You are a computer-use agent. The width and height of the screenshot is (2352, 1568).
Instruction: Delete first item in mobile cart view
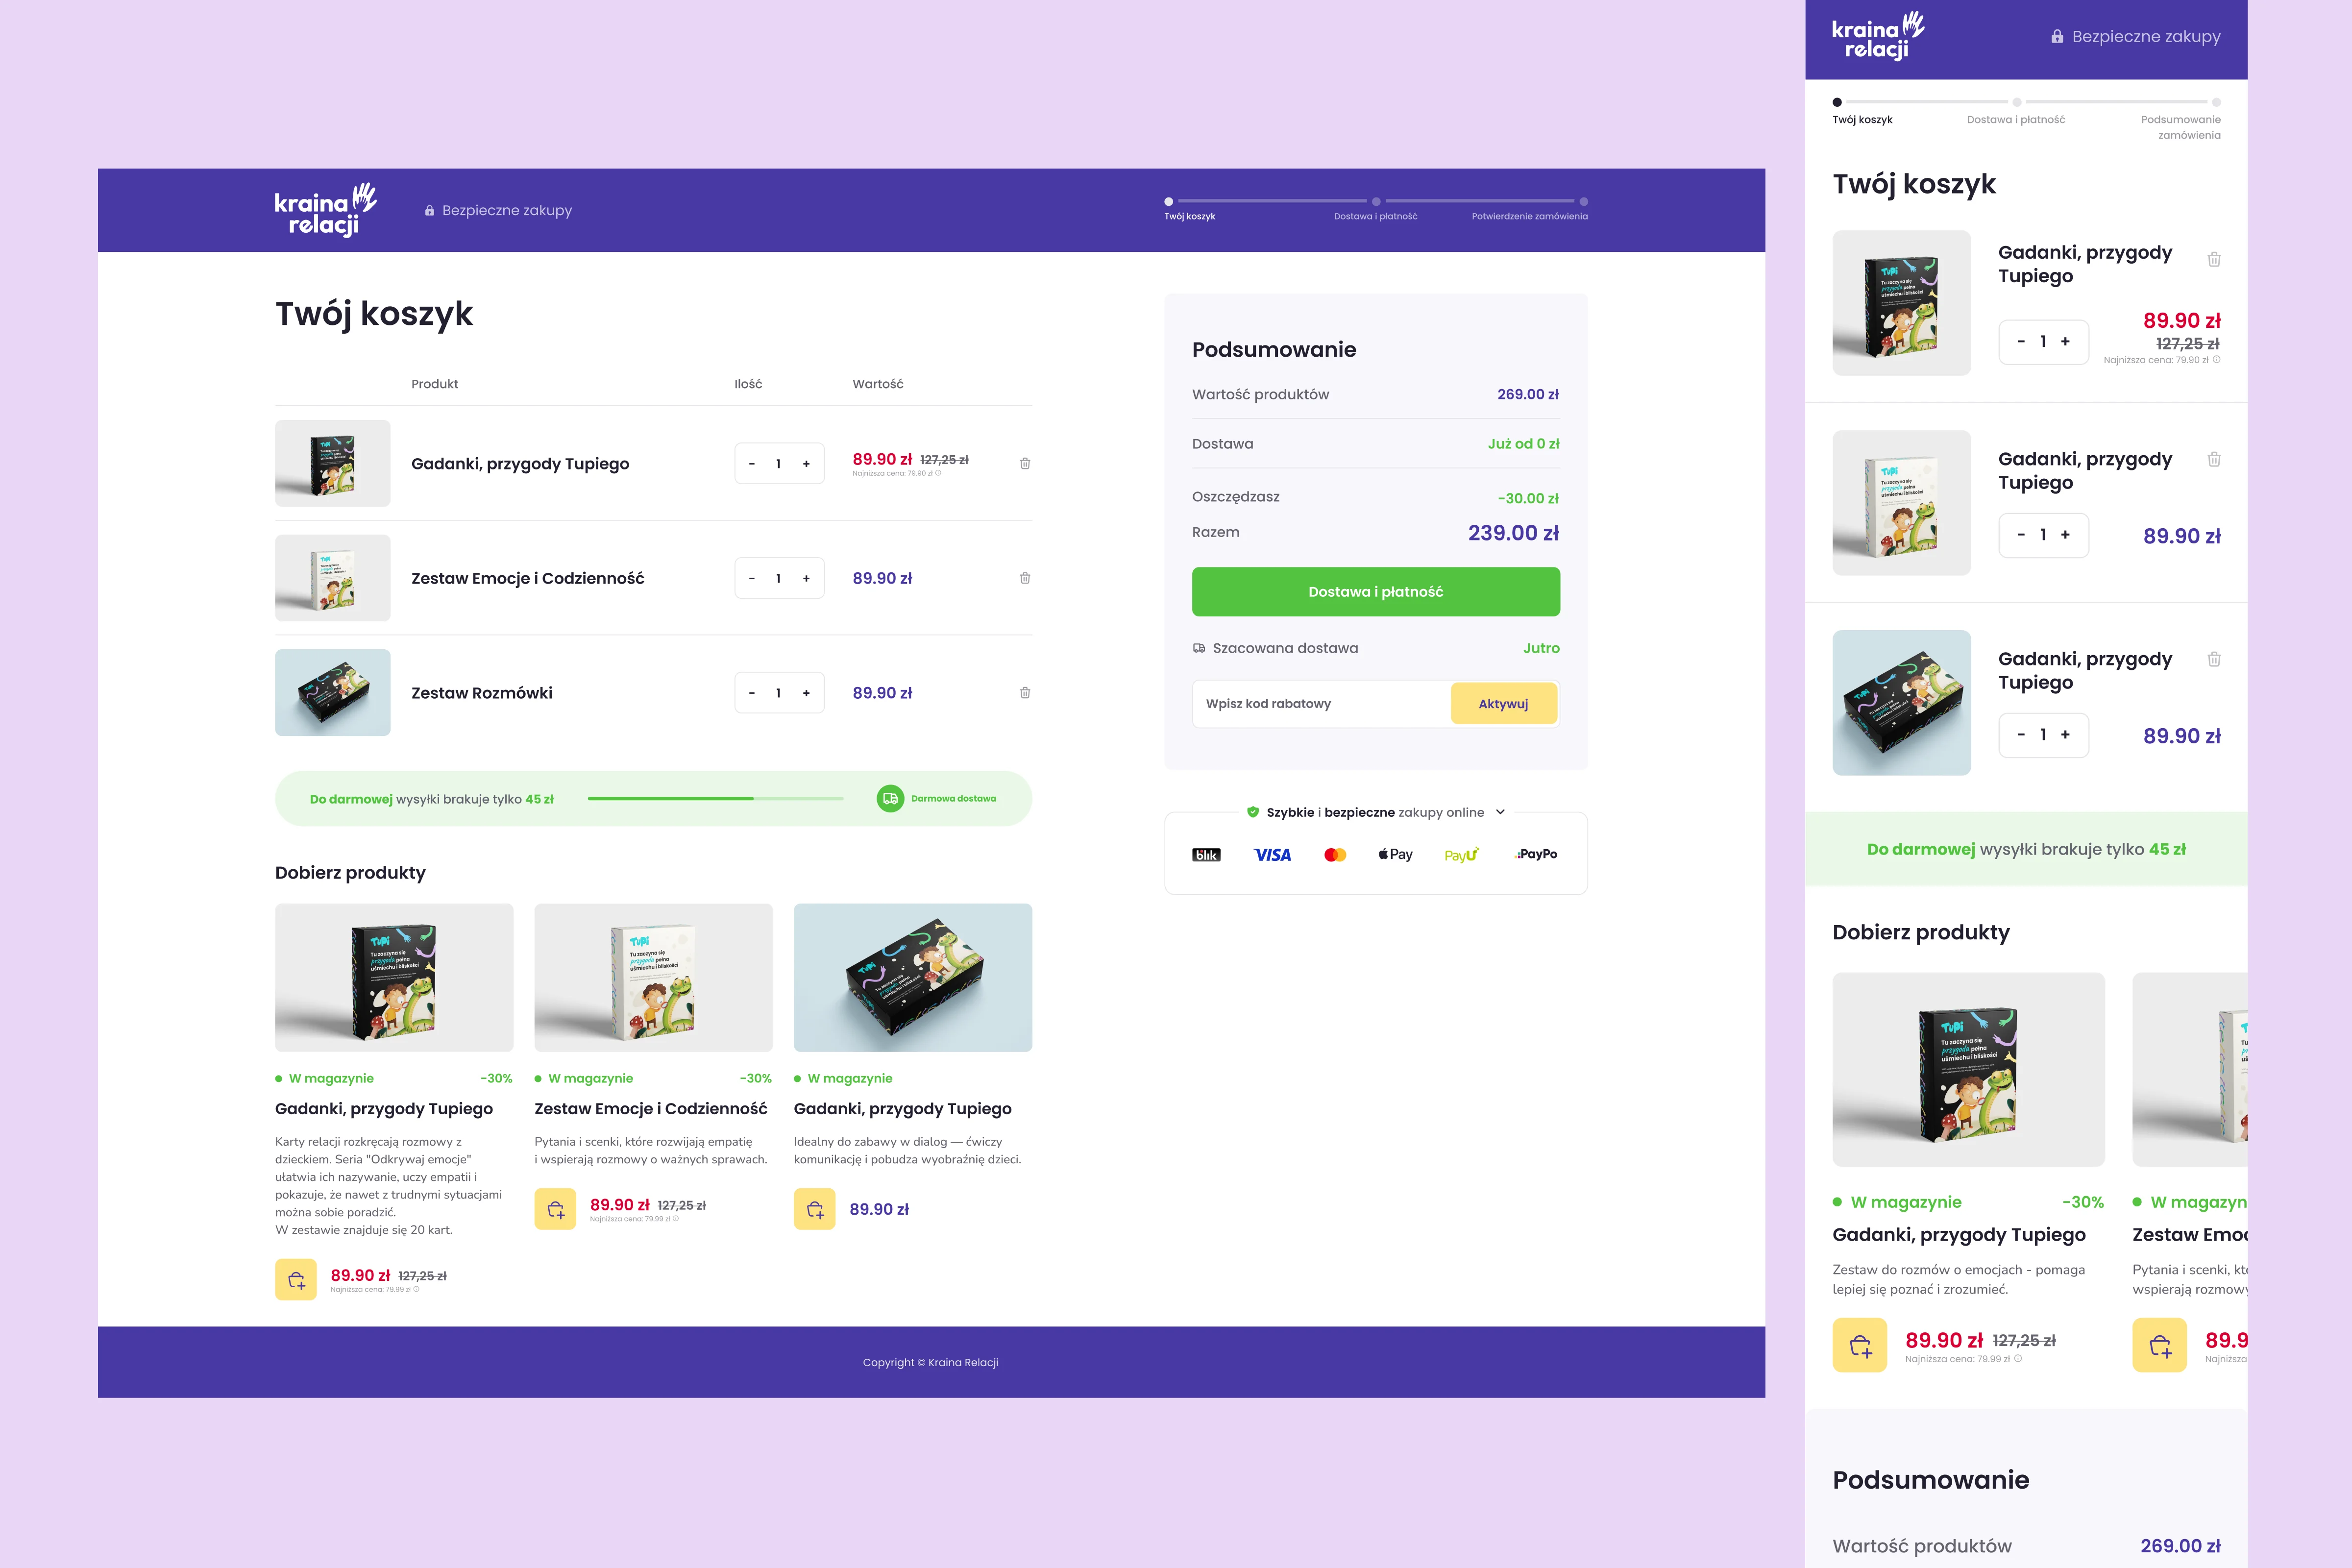click(x=2214, y=260)
